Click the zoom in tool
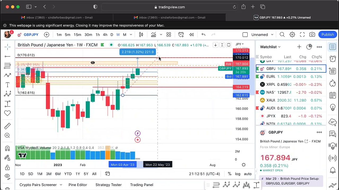Viewport: 339px width, 190px height. (x=7, y=135)
